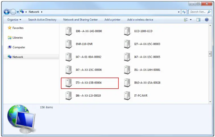Viewport: 215px width, 137px height.
Task: Select the I910-A-XX-15A-00028 label
Action: [x=147, y=83]
